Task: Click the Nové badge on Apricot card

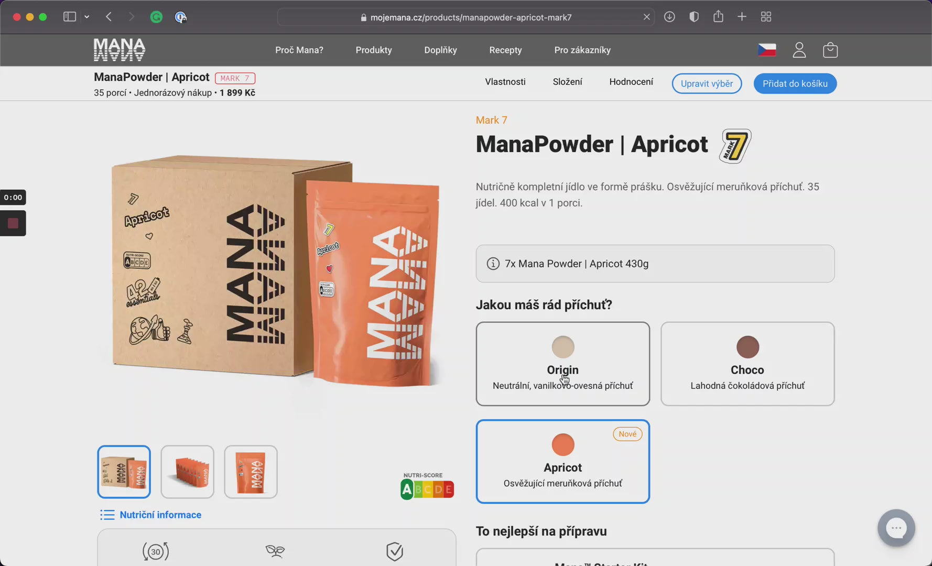Action: [x=627, y=434]
